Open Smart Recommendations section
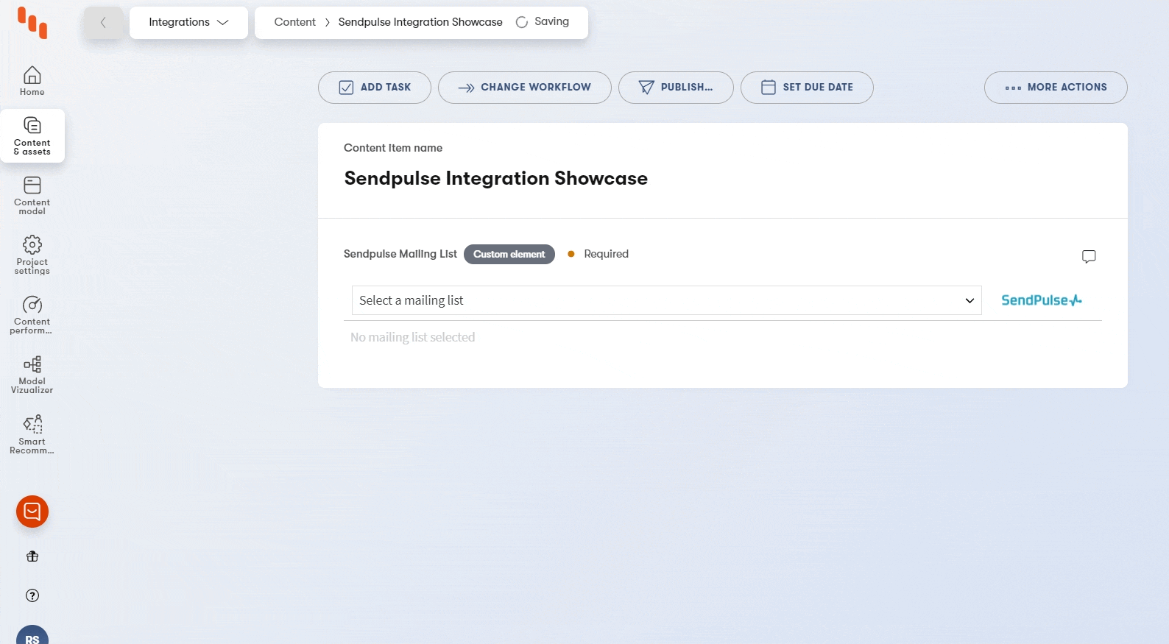This screenshot has height=644, width=1169. 32,435
